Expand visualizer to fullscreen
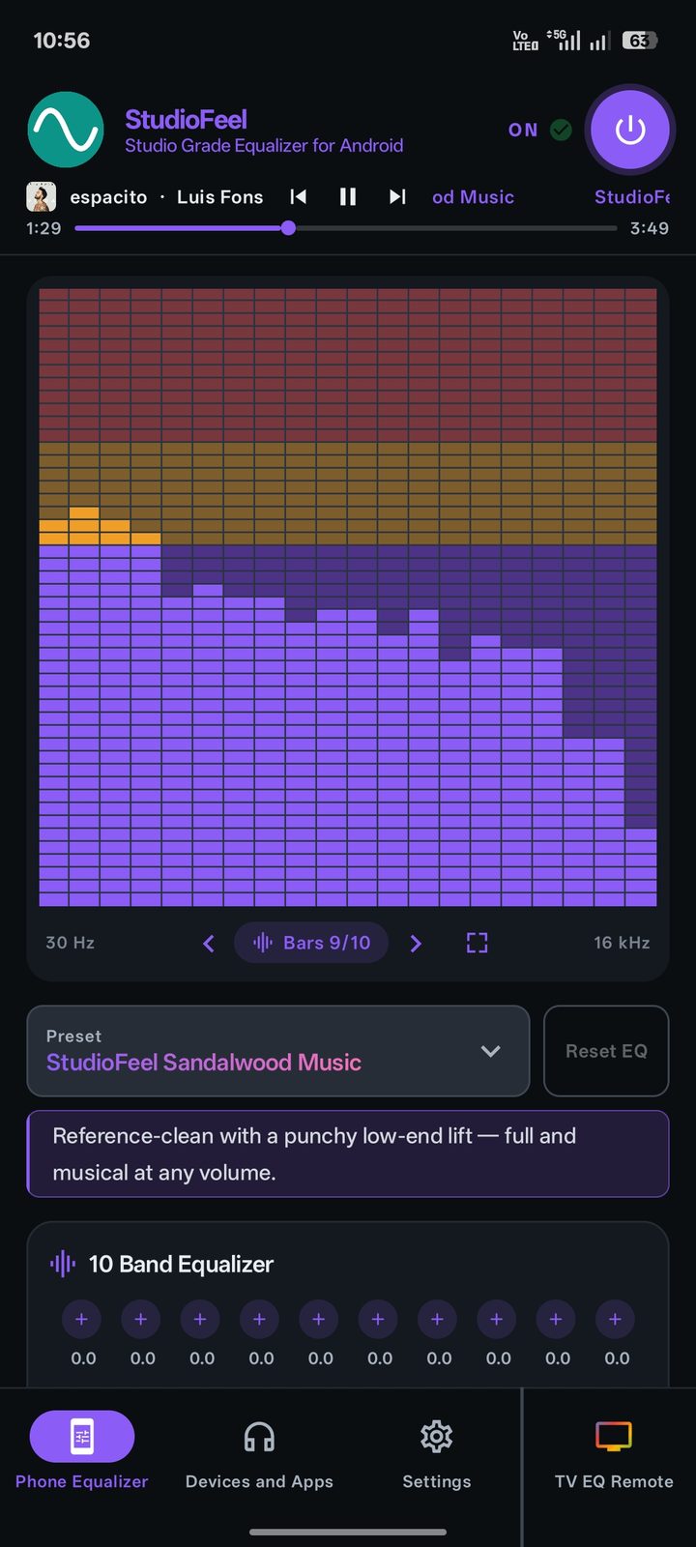 478,943
